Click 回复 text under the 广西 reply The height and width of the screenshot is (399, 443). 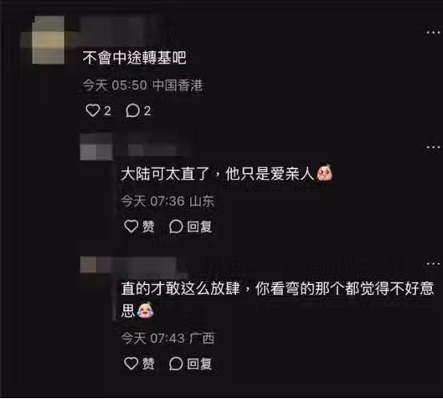pos(199,364)
